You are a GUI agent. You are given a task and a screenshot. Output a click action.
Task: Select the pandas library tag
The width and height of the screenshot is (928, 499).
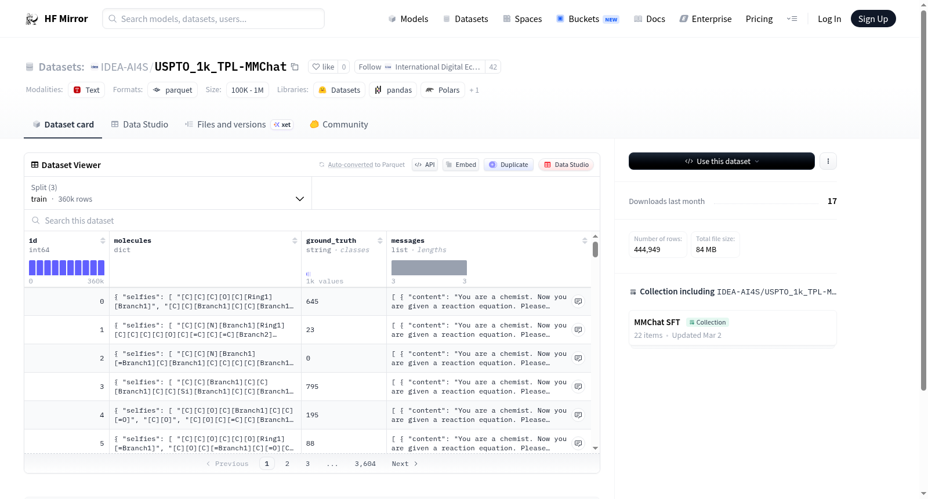(x=393, y=90)
